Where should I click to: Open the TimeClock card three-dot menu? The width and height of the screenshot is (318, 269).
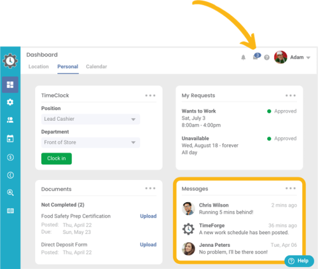(x=150, y=95)
